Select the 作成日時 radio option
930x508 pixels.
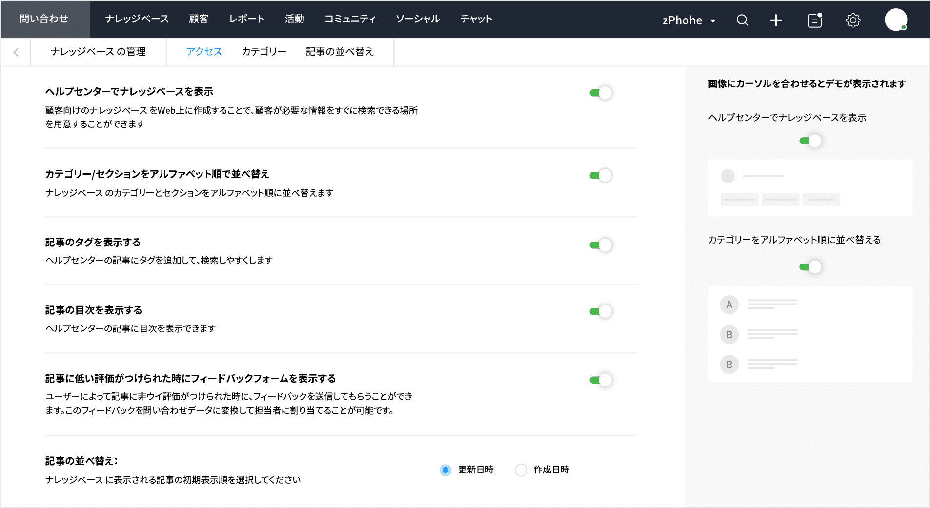(521, 470)
